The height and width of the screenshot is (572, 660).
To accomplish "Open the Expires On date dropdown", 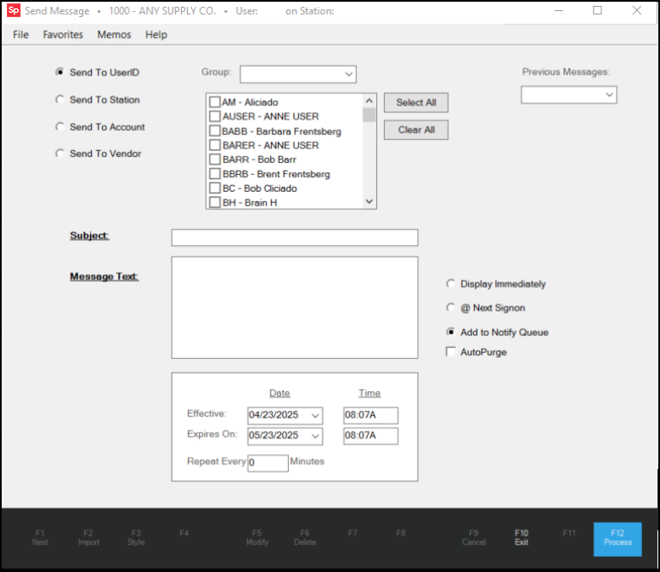I will pyautogui.click(x=315, y=436).
